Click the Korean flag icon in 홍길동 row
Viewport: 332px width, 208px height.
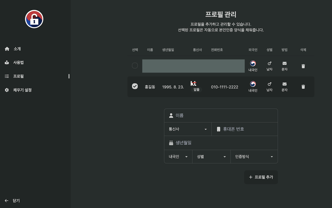point(253,84)
